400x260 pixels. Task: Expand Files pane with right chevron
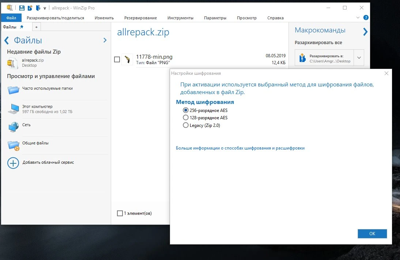pyautogui.click(x=105, y=40)
